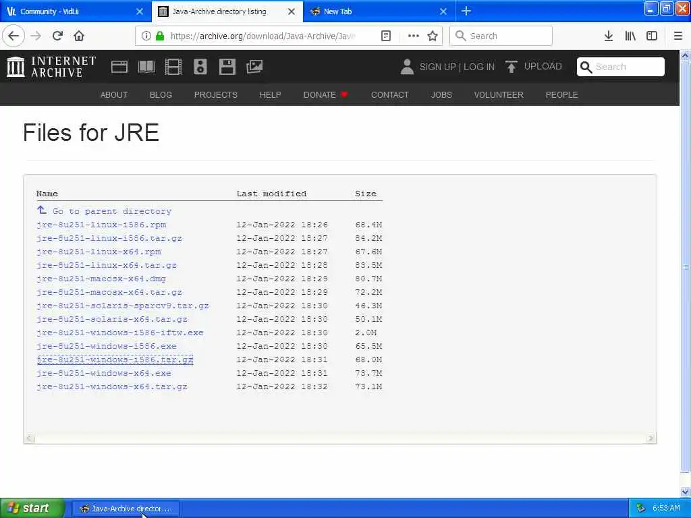Click Java-Archive taskbar button
Screen dimensions: 691x518
[x=125, y=509]
